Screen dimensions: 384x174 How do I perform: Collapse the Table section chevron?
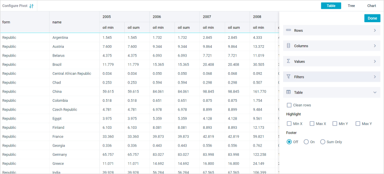[x=374, y=92]
